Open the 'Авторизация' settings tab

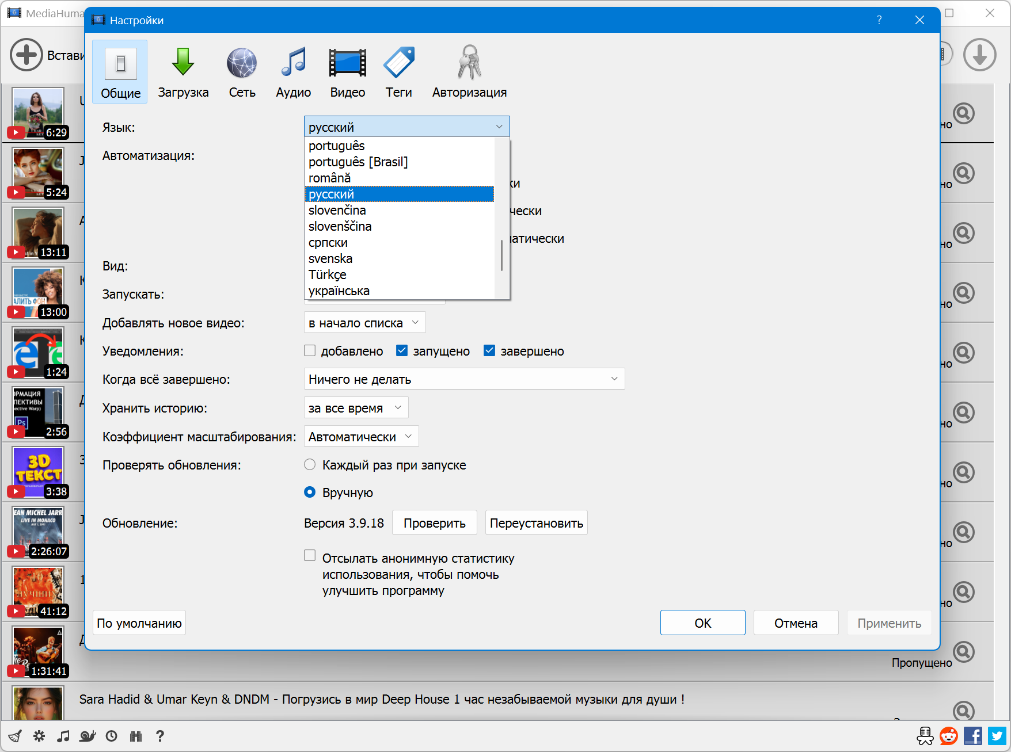(469, 72)
